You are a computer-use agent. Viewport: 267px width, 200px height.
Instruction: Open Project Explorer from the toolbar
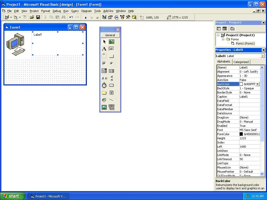[x=104, y=17]
